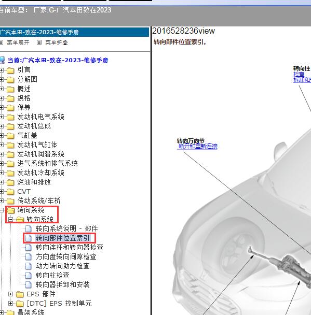
Task: Select the 发动机冷却系统 folder label
Action: [40, 173]
